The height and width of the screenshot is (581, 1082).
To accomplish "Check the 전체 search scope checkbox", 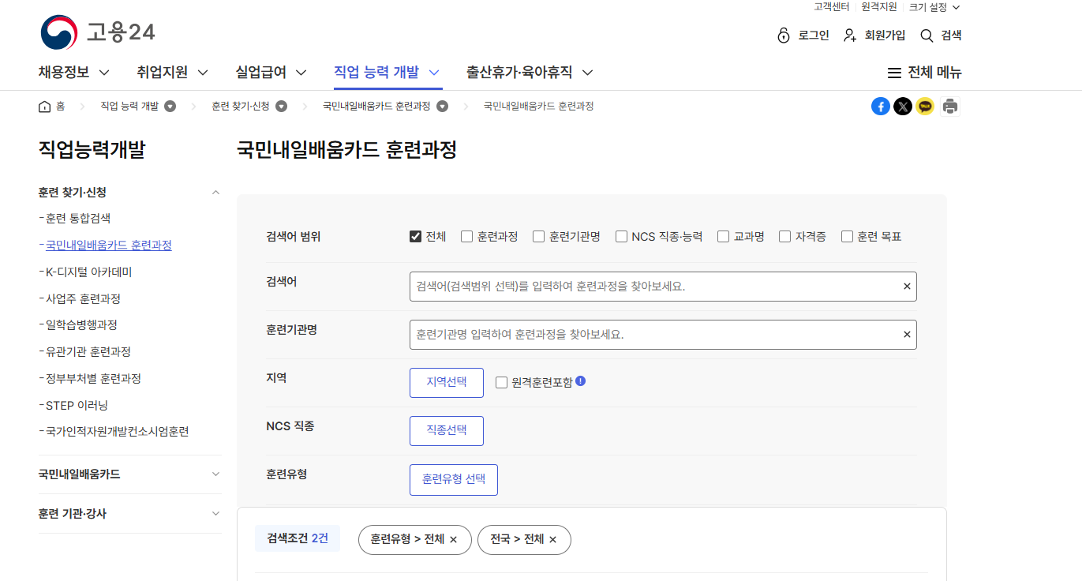I will [x=416, y=236].
